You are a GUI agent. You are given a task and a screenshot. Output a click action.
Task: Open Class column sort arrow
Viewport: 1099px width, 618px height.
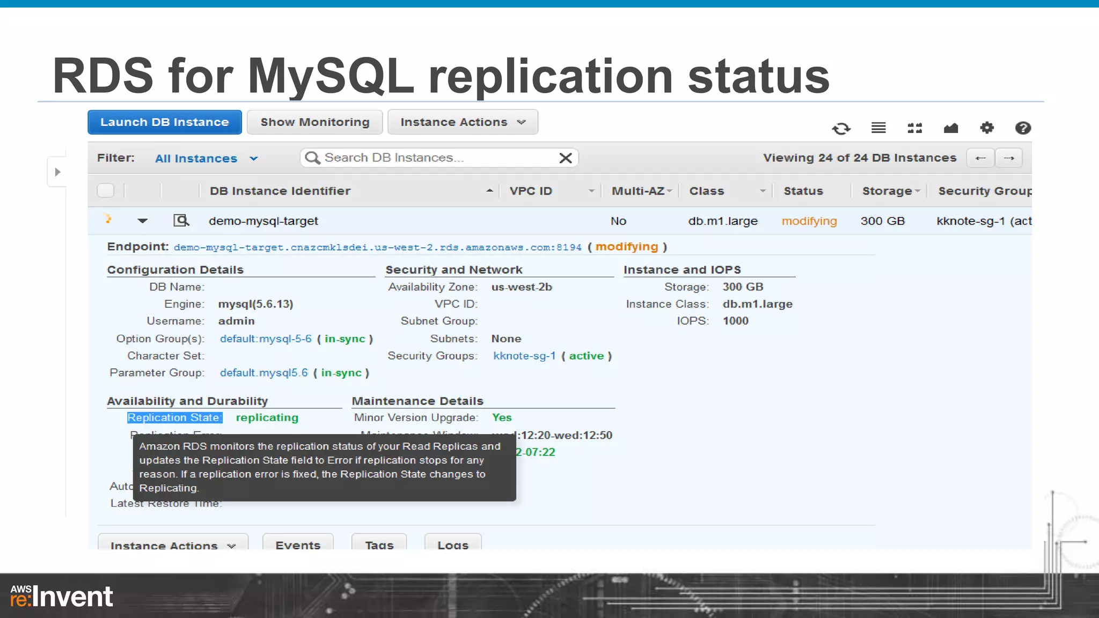point(763,191)
